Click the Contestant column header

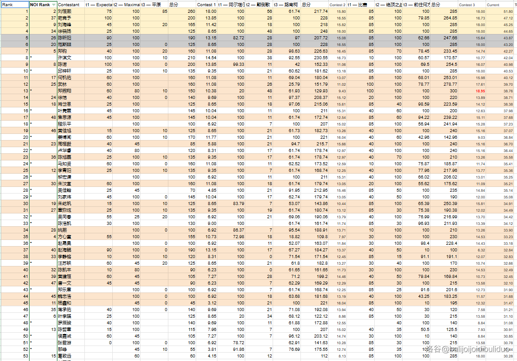pyautogui.click(x=70, y=5)
